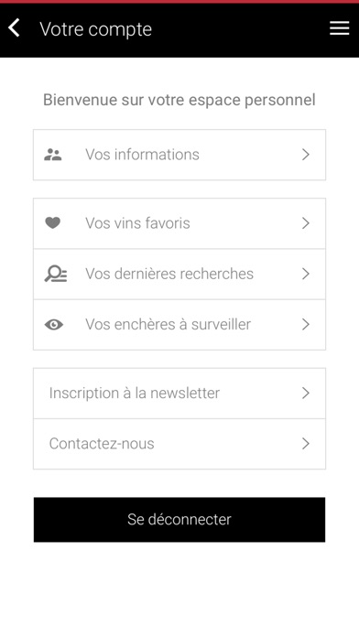
Task: Tap the chevron for Vos enchères à surveiller
Action: [306, 325]
